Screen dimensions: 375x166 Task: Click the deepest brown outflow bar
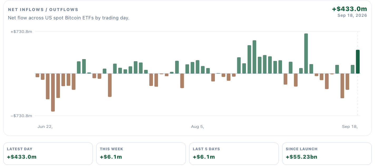(x=53, y=92)
